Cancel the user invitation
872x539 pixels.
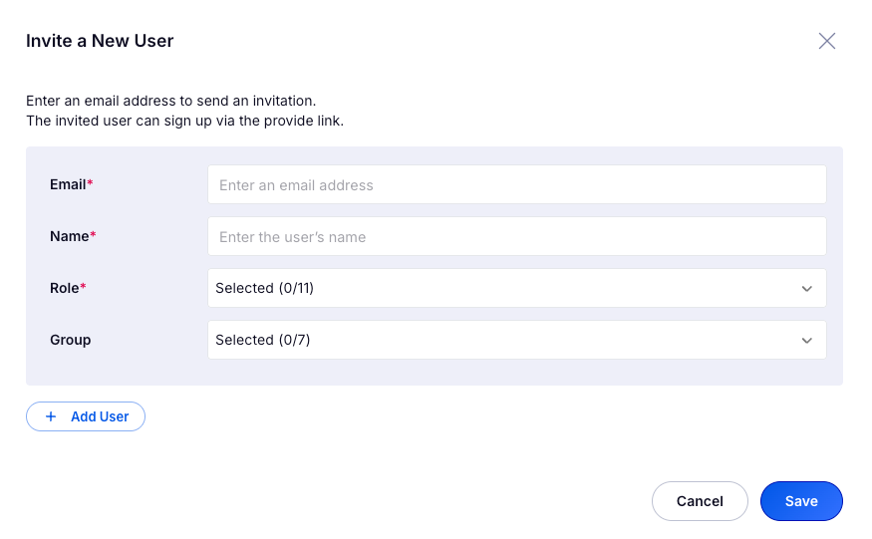tap(700, 501)
